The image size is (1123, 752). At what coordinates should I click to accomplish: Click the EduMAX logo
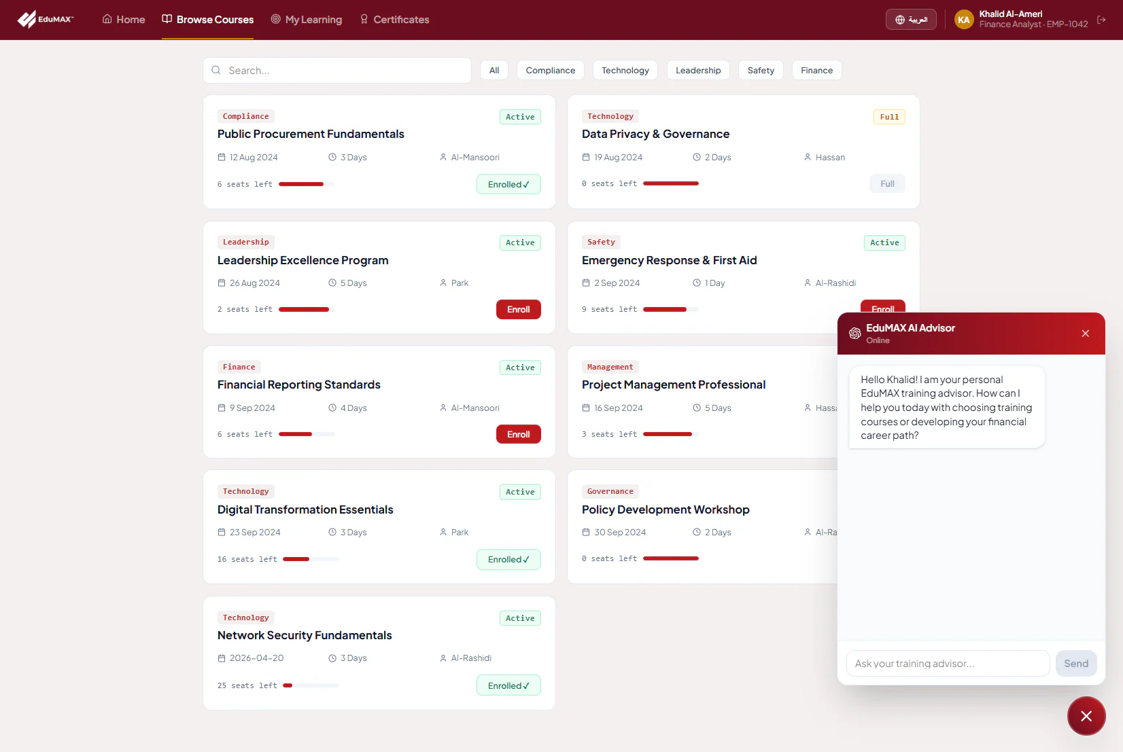coord(46,19)
